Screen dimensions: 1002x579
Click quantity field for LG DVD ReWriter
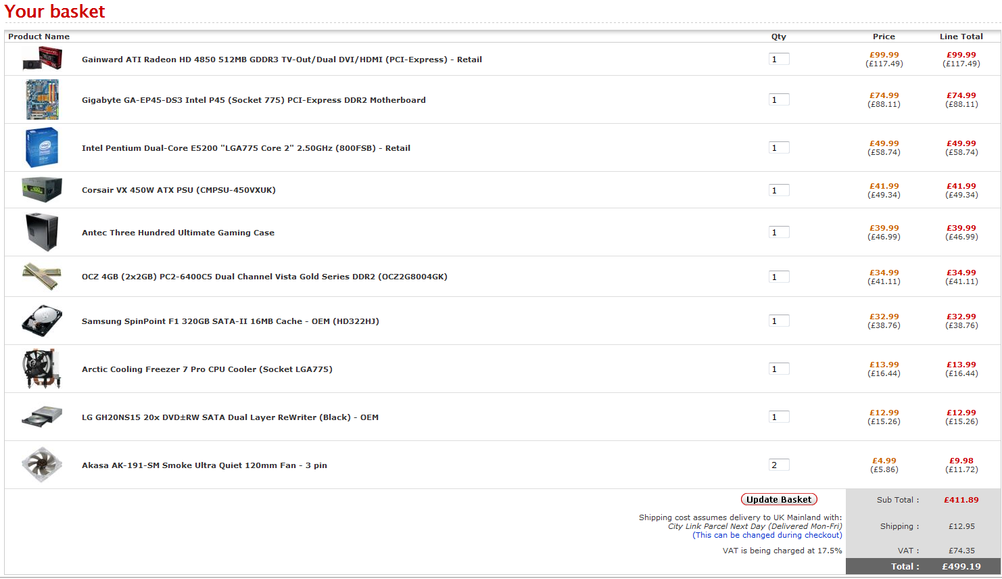point(779,417)
